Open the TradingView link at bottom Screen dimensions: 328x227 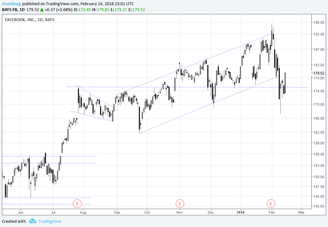50,221
